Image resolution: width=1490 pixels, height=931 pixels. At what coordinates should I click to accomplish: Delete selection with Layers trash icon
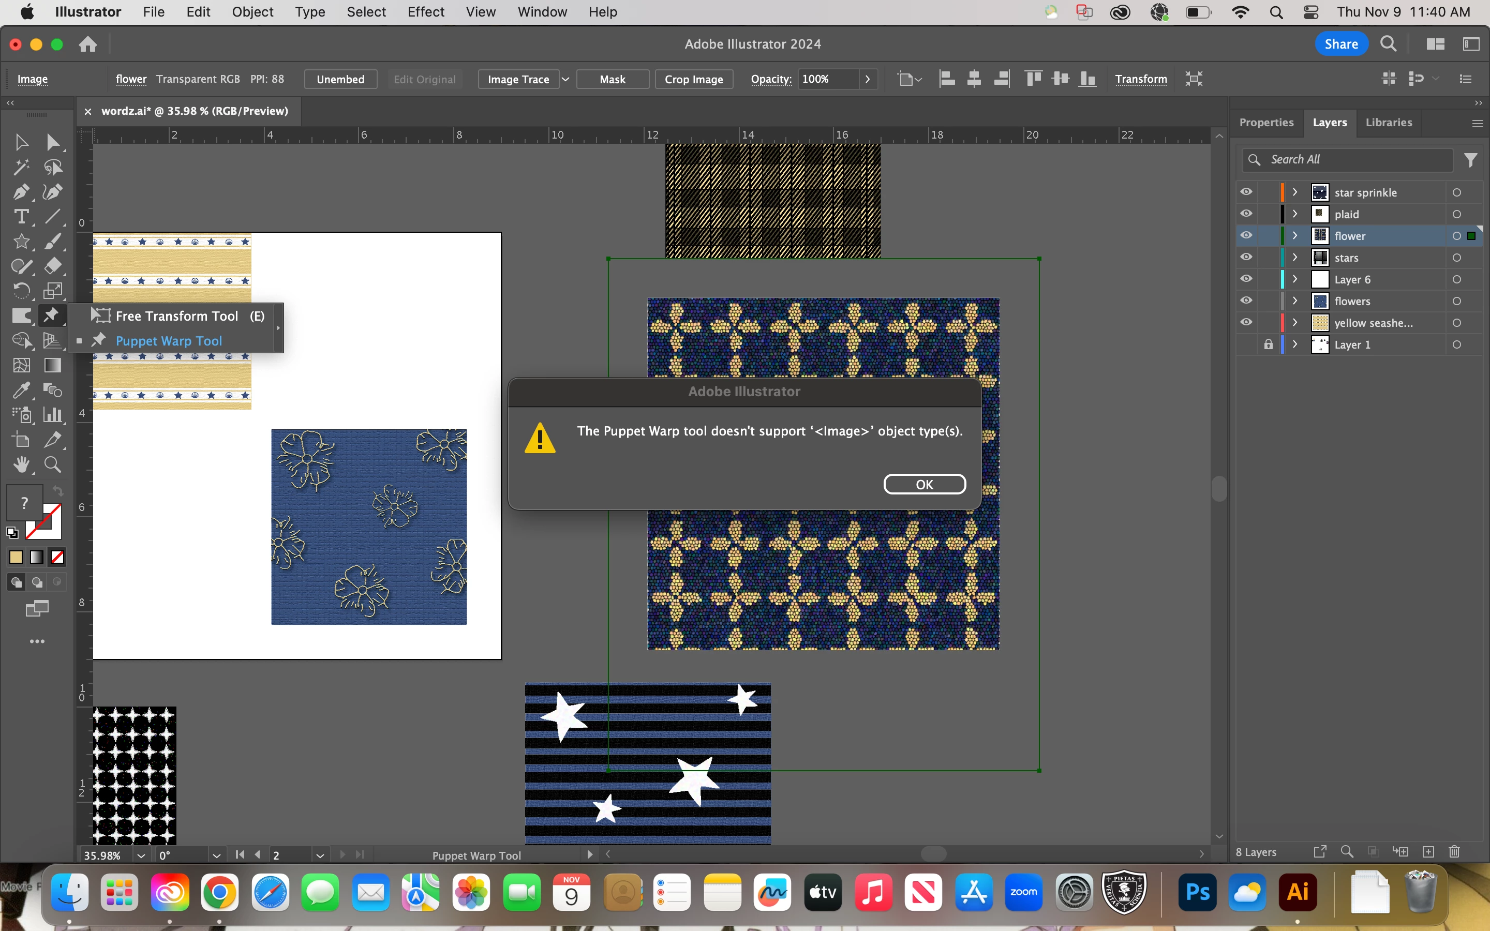[1454, 851]
